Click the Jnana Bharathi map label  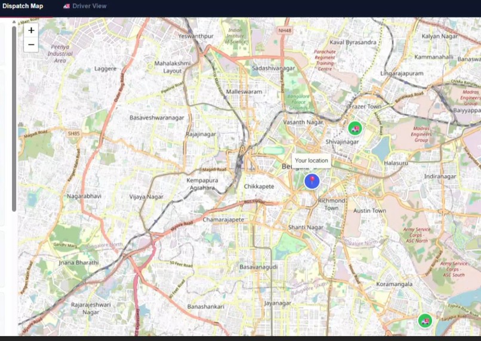coord(79,263)
